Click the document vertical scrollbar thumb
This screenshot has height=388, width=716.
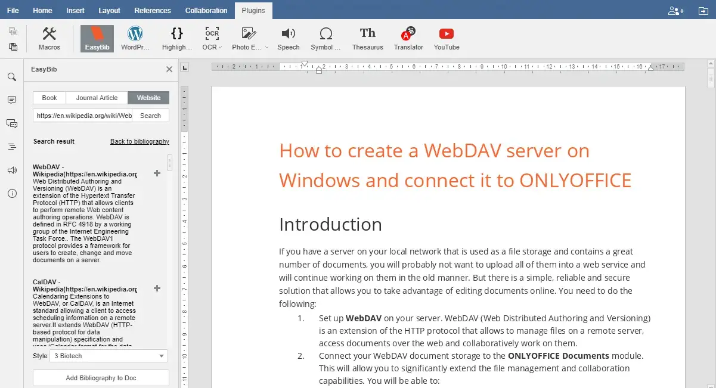point(711,77)
